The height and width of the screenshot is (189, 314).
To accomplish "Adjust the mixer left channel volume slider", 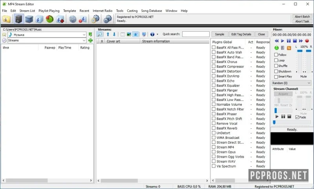I will tap(300, 51).
